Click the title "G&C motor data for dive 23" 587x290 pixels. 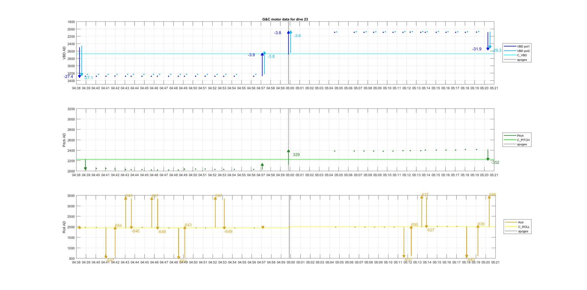[x=285, y=19]
